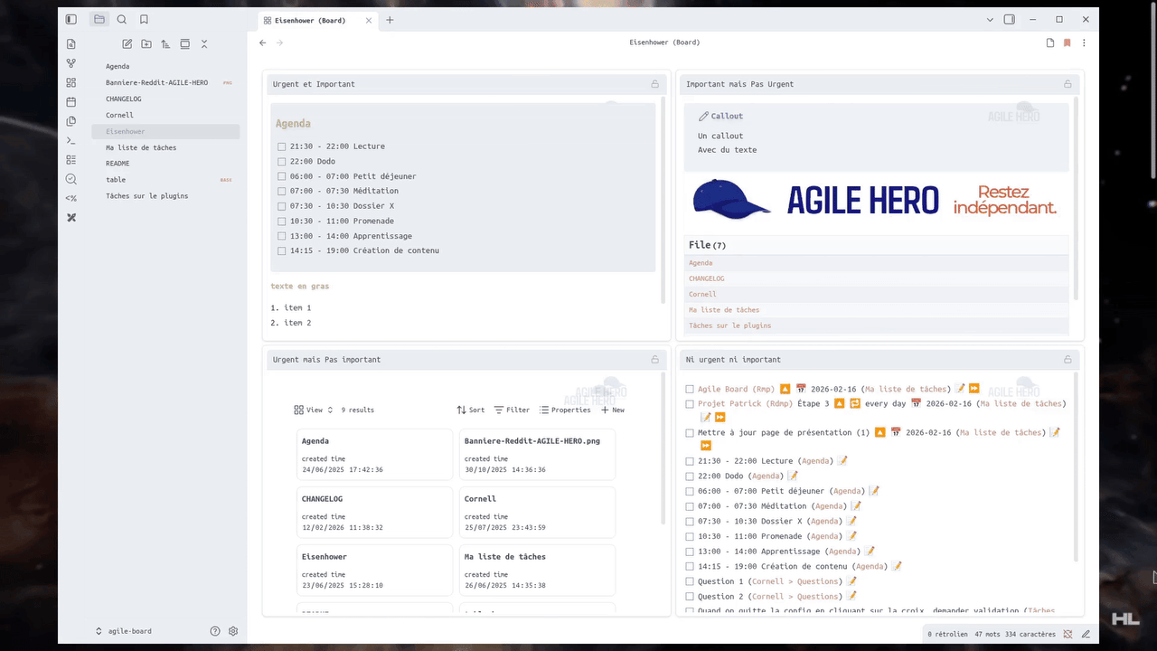
Task: Click the magnifier checkmark icon in ribbon
Action: [71, 179]
